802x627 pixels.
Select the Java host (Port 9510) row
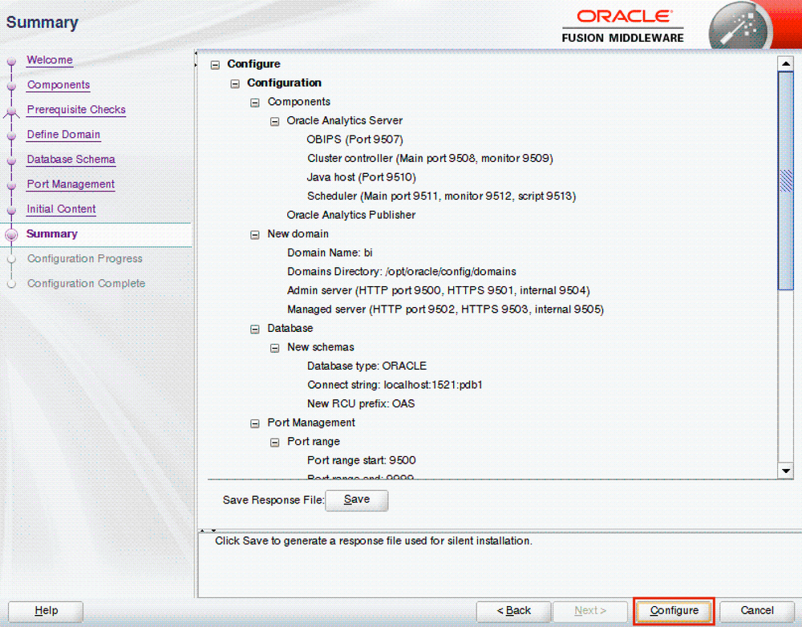361,177
